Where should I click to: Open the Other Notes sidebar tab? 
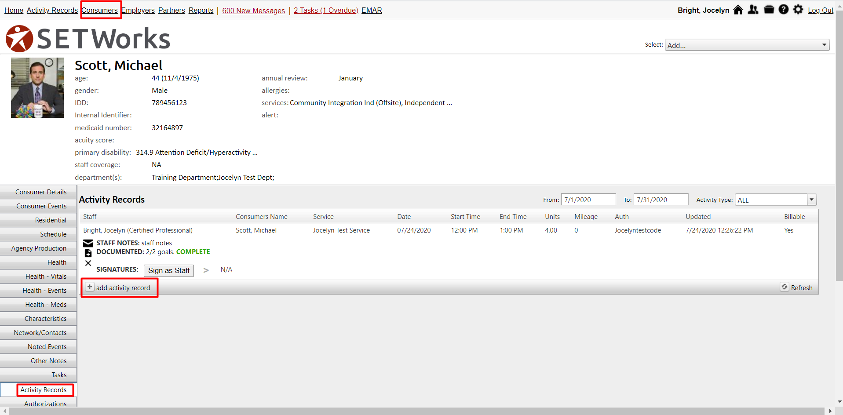(x=38, y=361)
